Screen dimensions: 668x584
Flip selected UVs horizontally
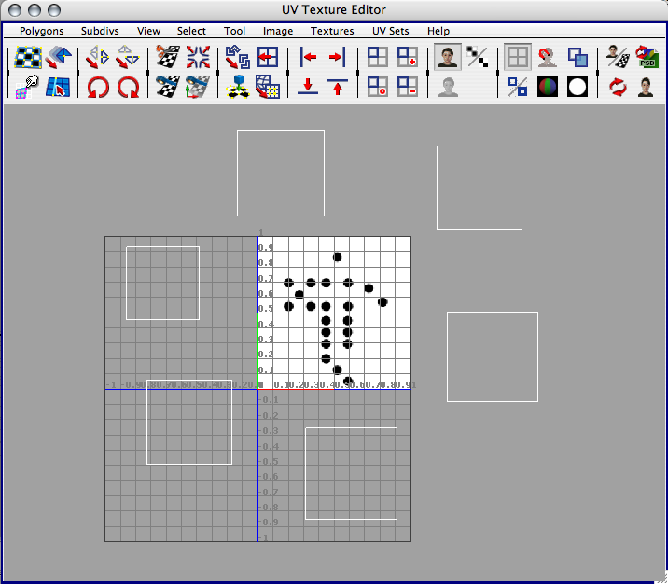[97, 57]
